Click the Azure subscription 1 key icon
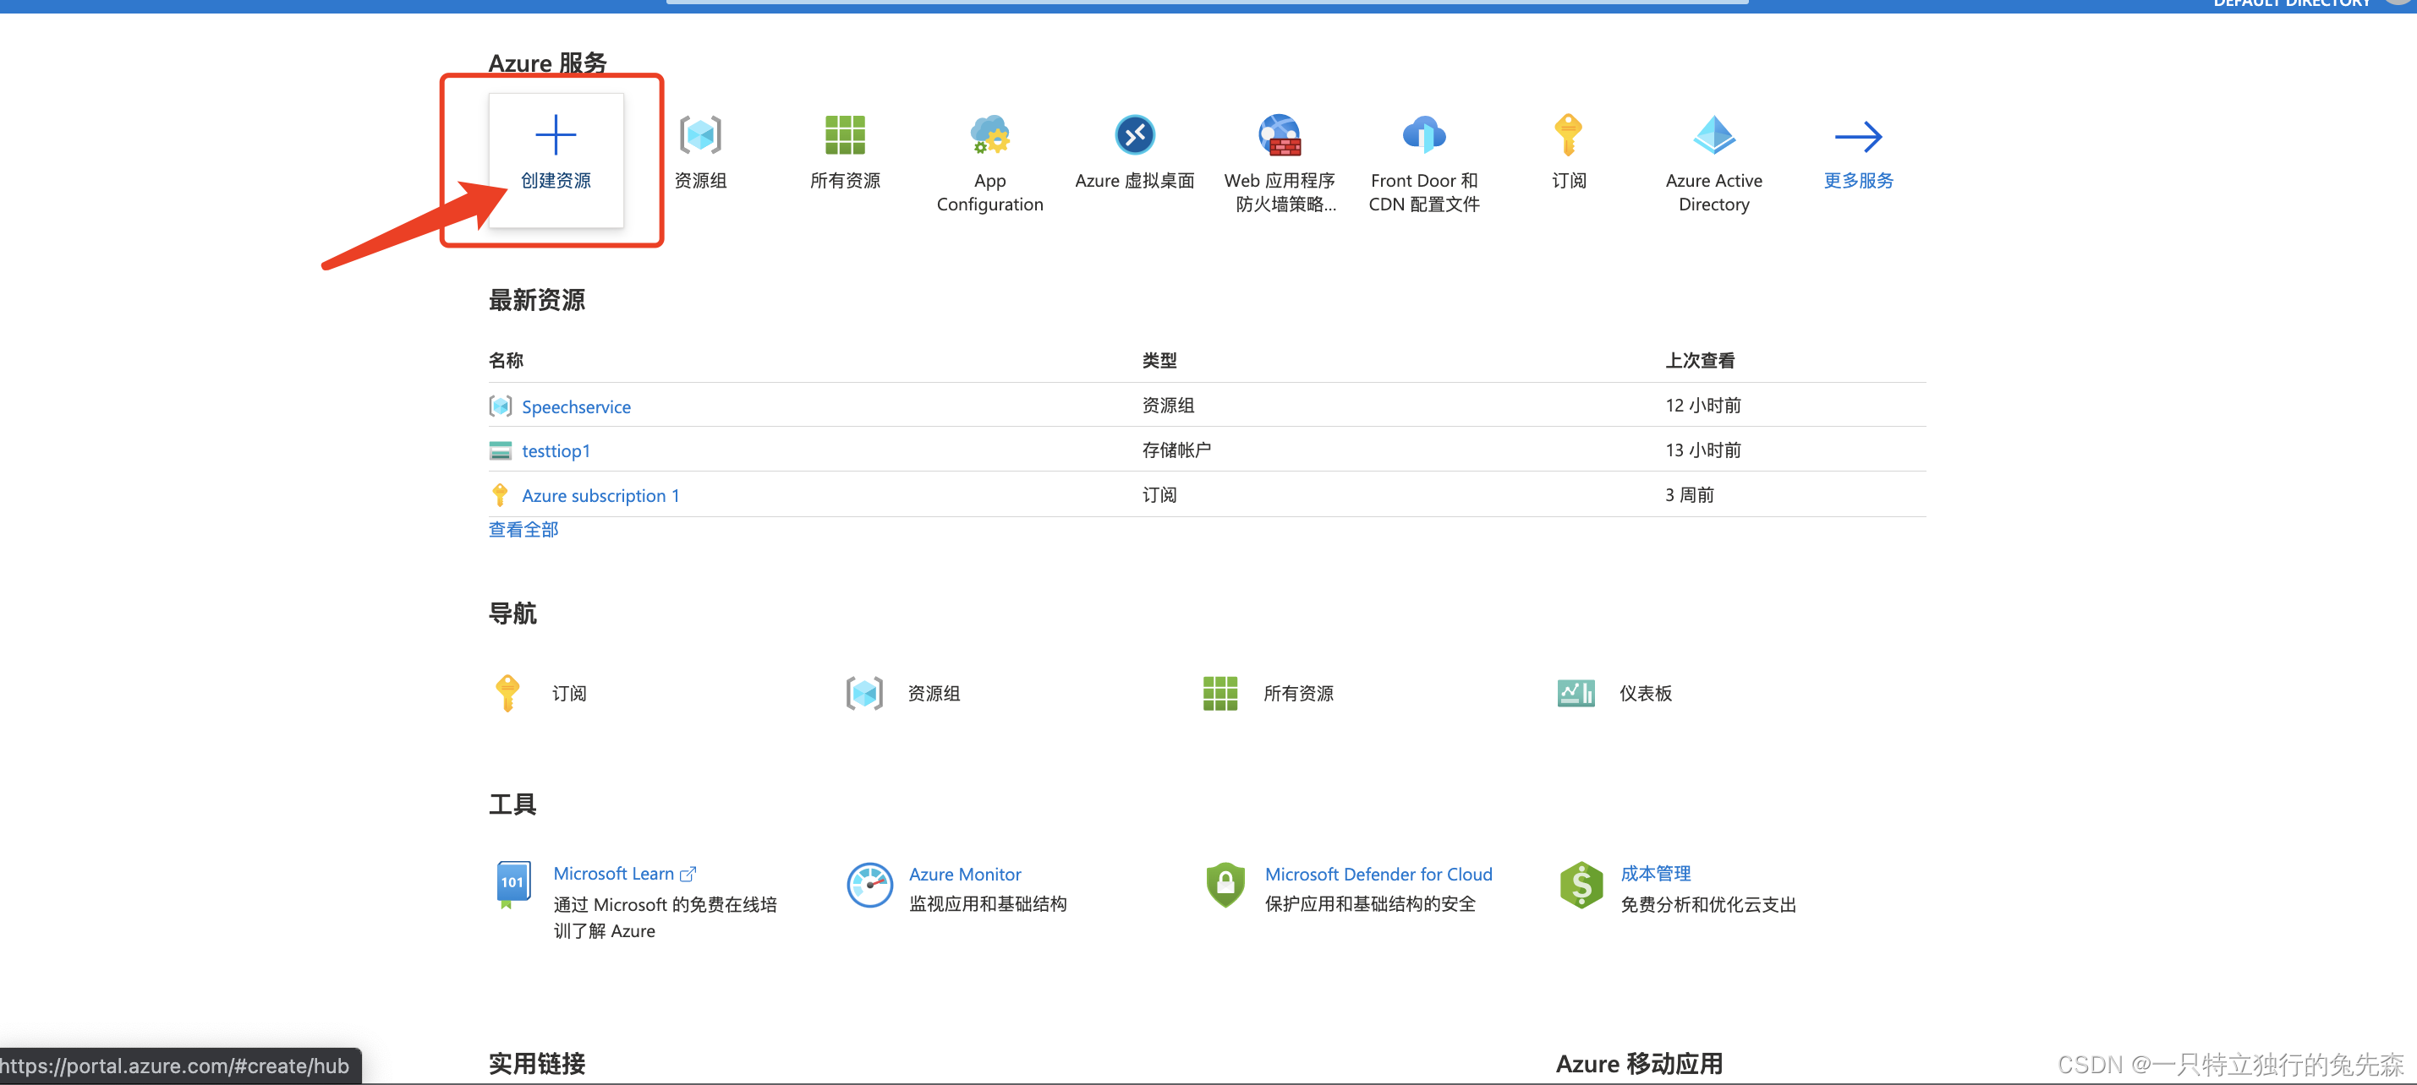Viewport: 2417px width, 1085px height. pyautogui.click(x=500, y=495)
